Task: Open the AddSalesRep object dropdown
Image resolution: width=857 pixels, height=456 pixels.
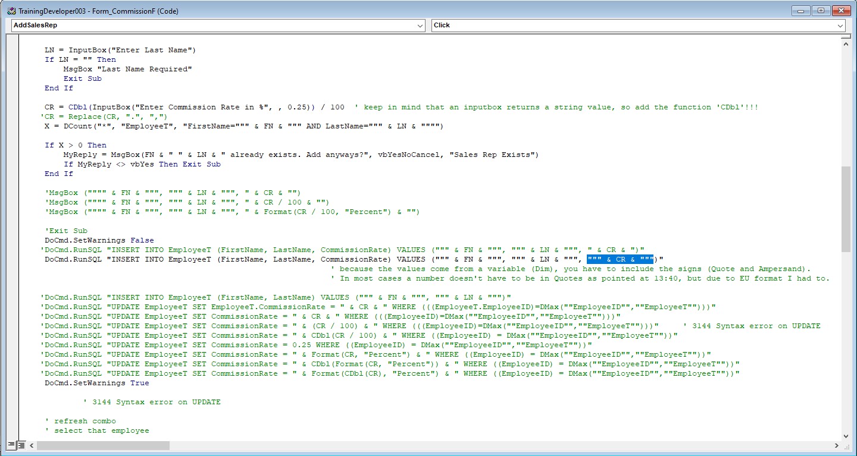Action: (x=420, y=26)
